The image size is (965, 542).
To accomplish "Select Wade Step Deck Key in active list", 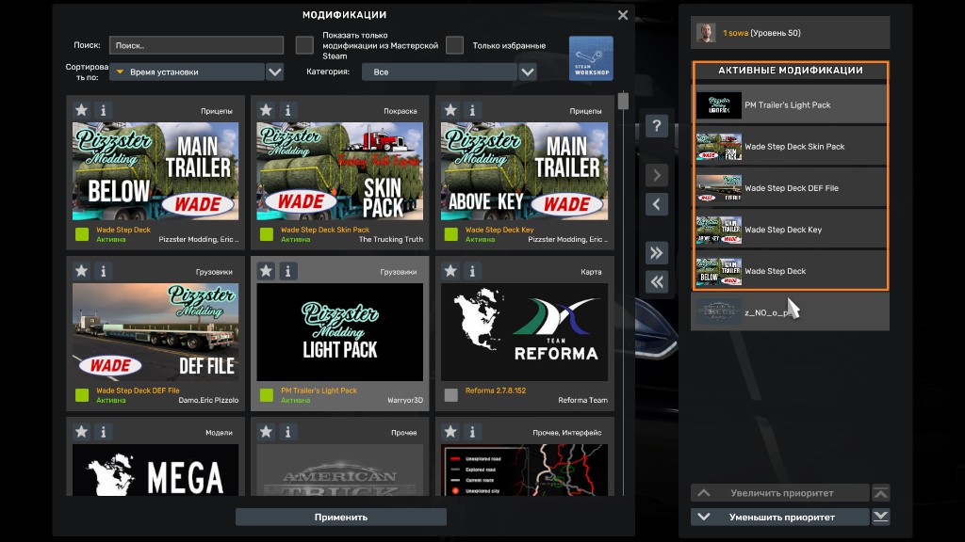I will [791, 230].
